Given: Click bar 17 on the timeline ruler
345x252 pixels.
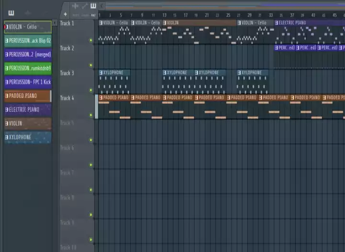Looking at the screenshot, I should point(186,15).
